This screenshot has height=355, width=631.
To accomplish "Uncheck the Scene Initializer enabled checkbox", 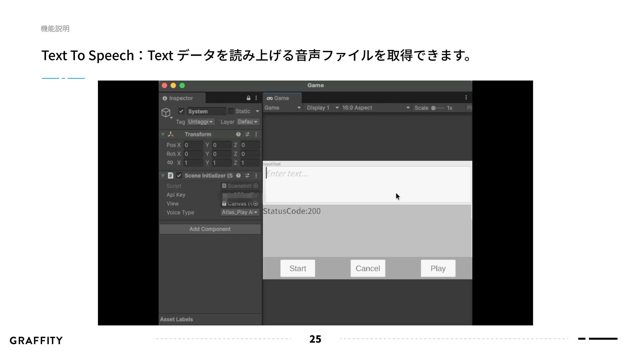I will pos(179,176).
